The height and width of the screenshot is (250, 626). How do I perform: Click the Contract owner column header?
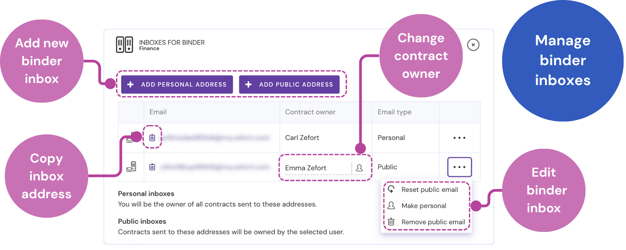click(310, 112)
